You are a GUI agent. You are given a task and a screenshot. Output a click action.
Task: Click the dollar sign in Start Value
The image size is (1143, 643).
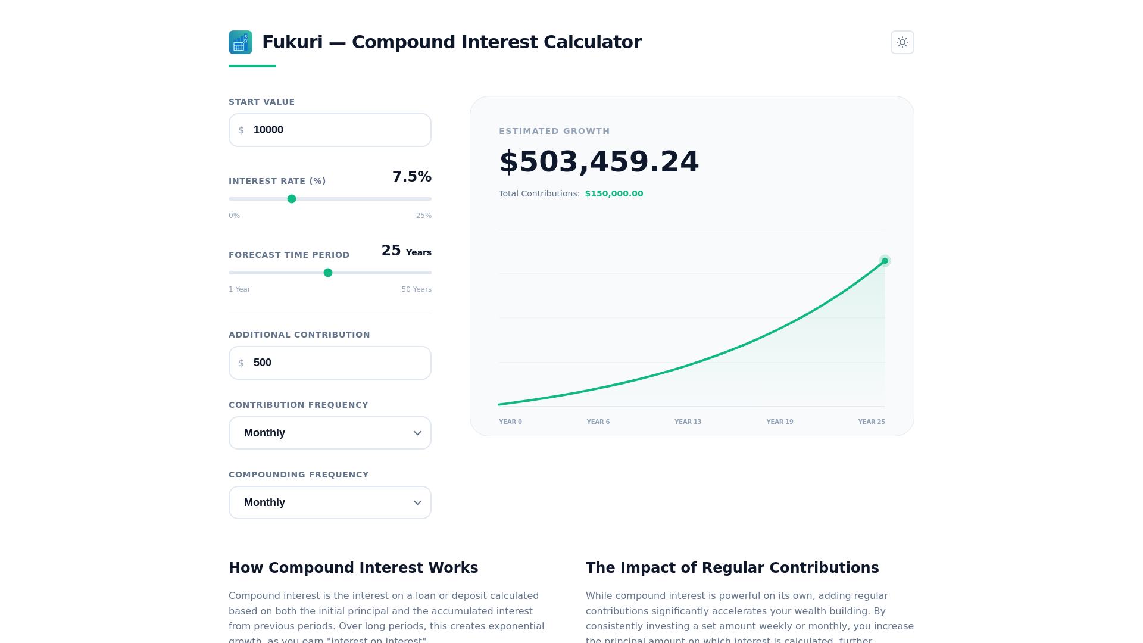click(x=241, y=130)
